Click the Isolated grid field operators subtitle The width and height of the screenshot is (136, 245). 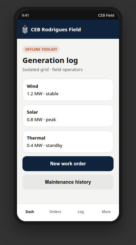[52, 69]
